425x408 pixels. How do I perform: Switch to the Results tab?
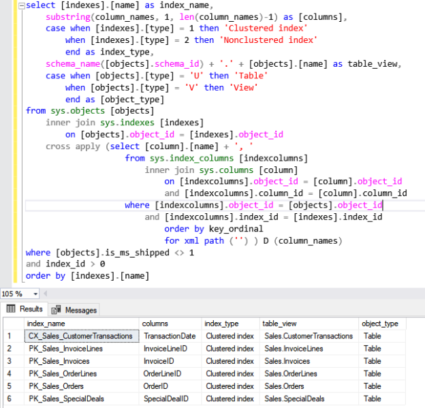point(25,309)
